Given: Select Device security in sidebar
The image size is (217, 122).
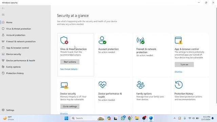Looking at the screenshot, I should point(14,54).
